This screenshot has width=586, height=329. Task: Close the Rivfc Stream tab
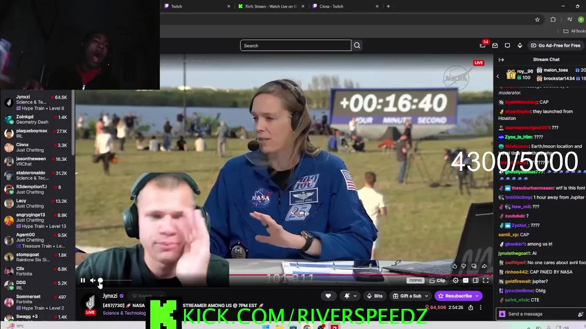(303, 6)
